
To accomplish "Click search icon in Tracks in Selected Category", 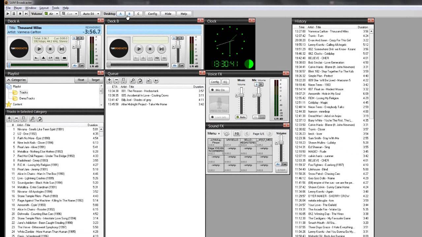I will tap(32, 119).
